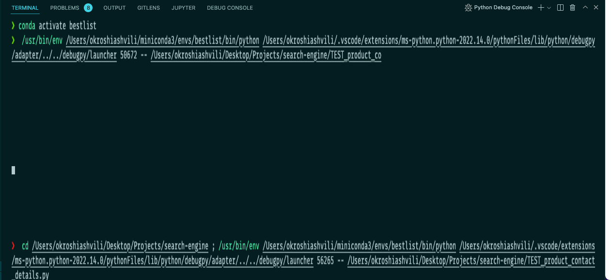
Task: Click the problems count badge showing 8
Action: (x=87, y=8)
